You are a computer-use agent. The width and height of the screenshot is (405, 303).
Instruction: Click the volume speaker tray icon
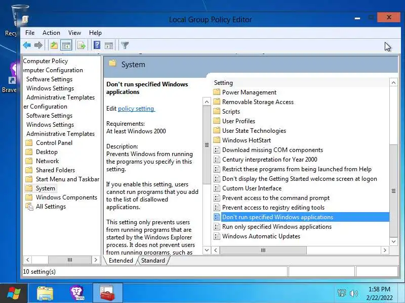(x=353, y=293)
